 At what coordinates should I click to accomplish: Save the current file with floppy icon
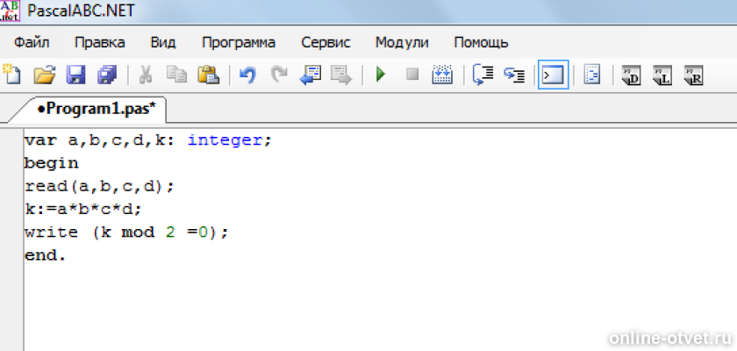[x=75, y=75]
